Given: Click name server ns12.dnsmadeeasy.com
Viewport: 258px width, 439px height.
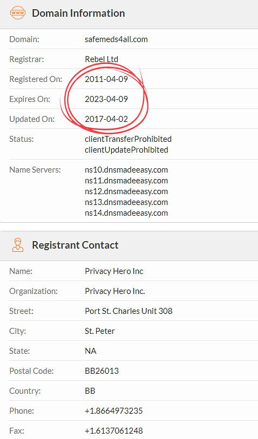Looking at the screenshot, I should (x=126, y=191).
